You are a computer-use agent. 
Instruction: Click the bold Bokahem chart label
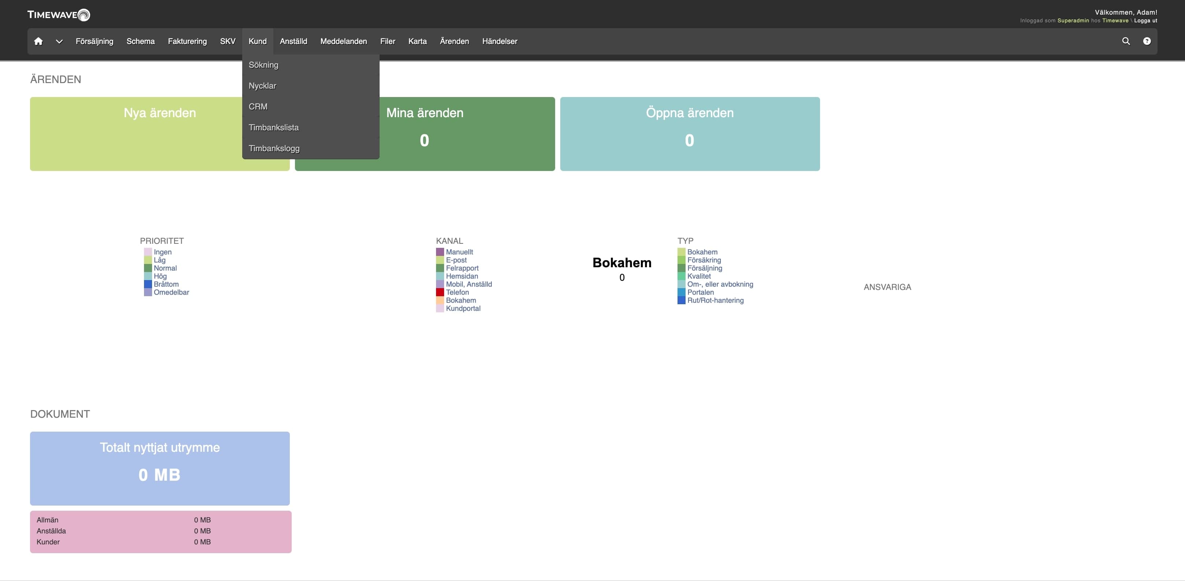point(622,262)
